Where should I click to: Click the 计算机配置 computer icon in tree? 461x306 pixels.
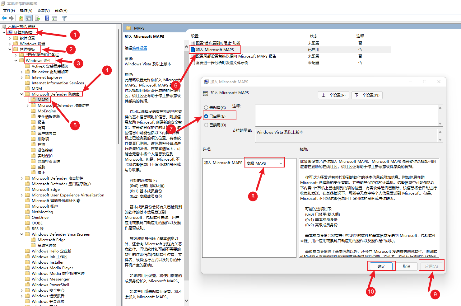pyautogui.click(x=10, y=32)
